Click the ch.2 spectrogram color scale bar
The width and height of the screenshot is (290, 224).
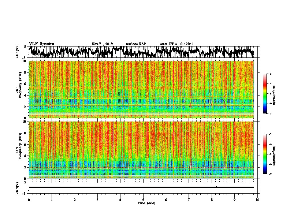point(265,154)
